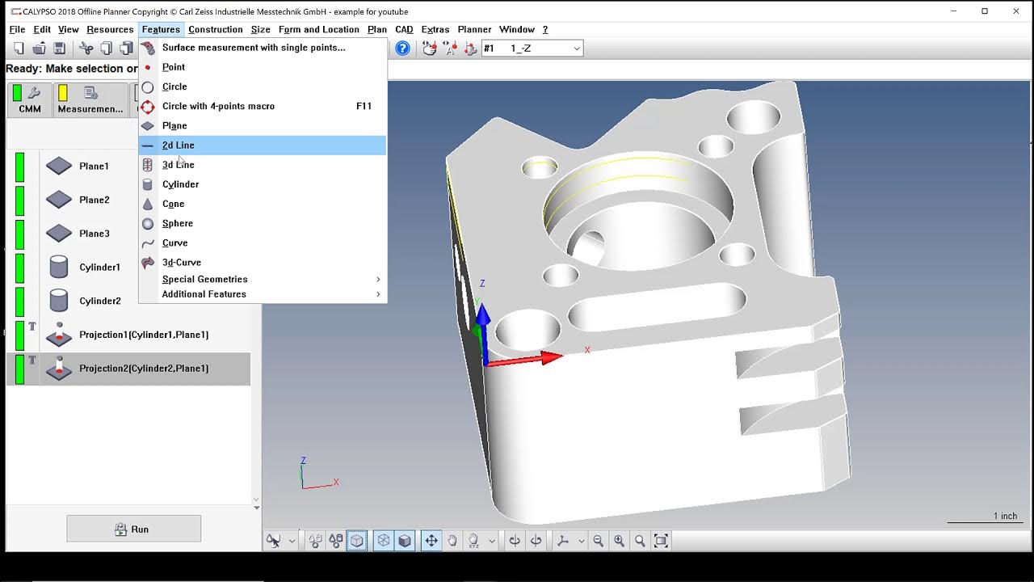Image resolution: width=1034 pixels, height=582 pixels.
Task: Choose 'Sphere' from Features menu
Action: coord(263,223)
